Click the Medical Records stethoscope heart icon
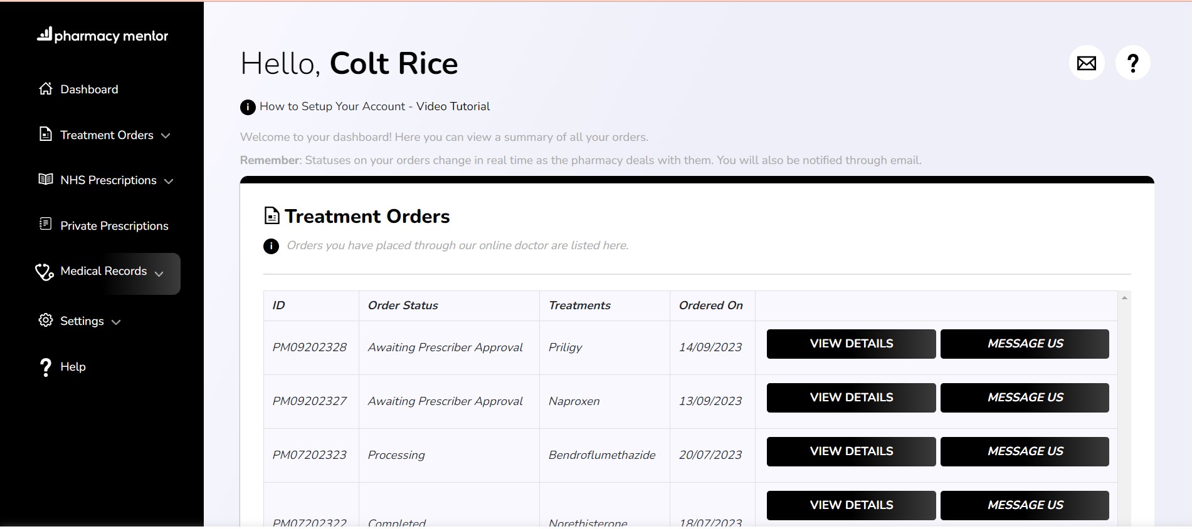 pyautogui.click(x=45, y=272)
